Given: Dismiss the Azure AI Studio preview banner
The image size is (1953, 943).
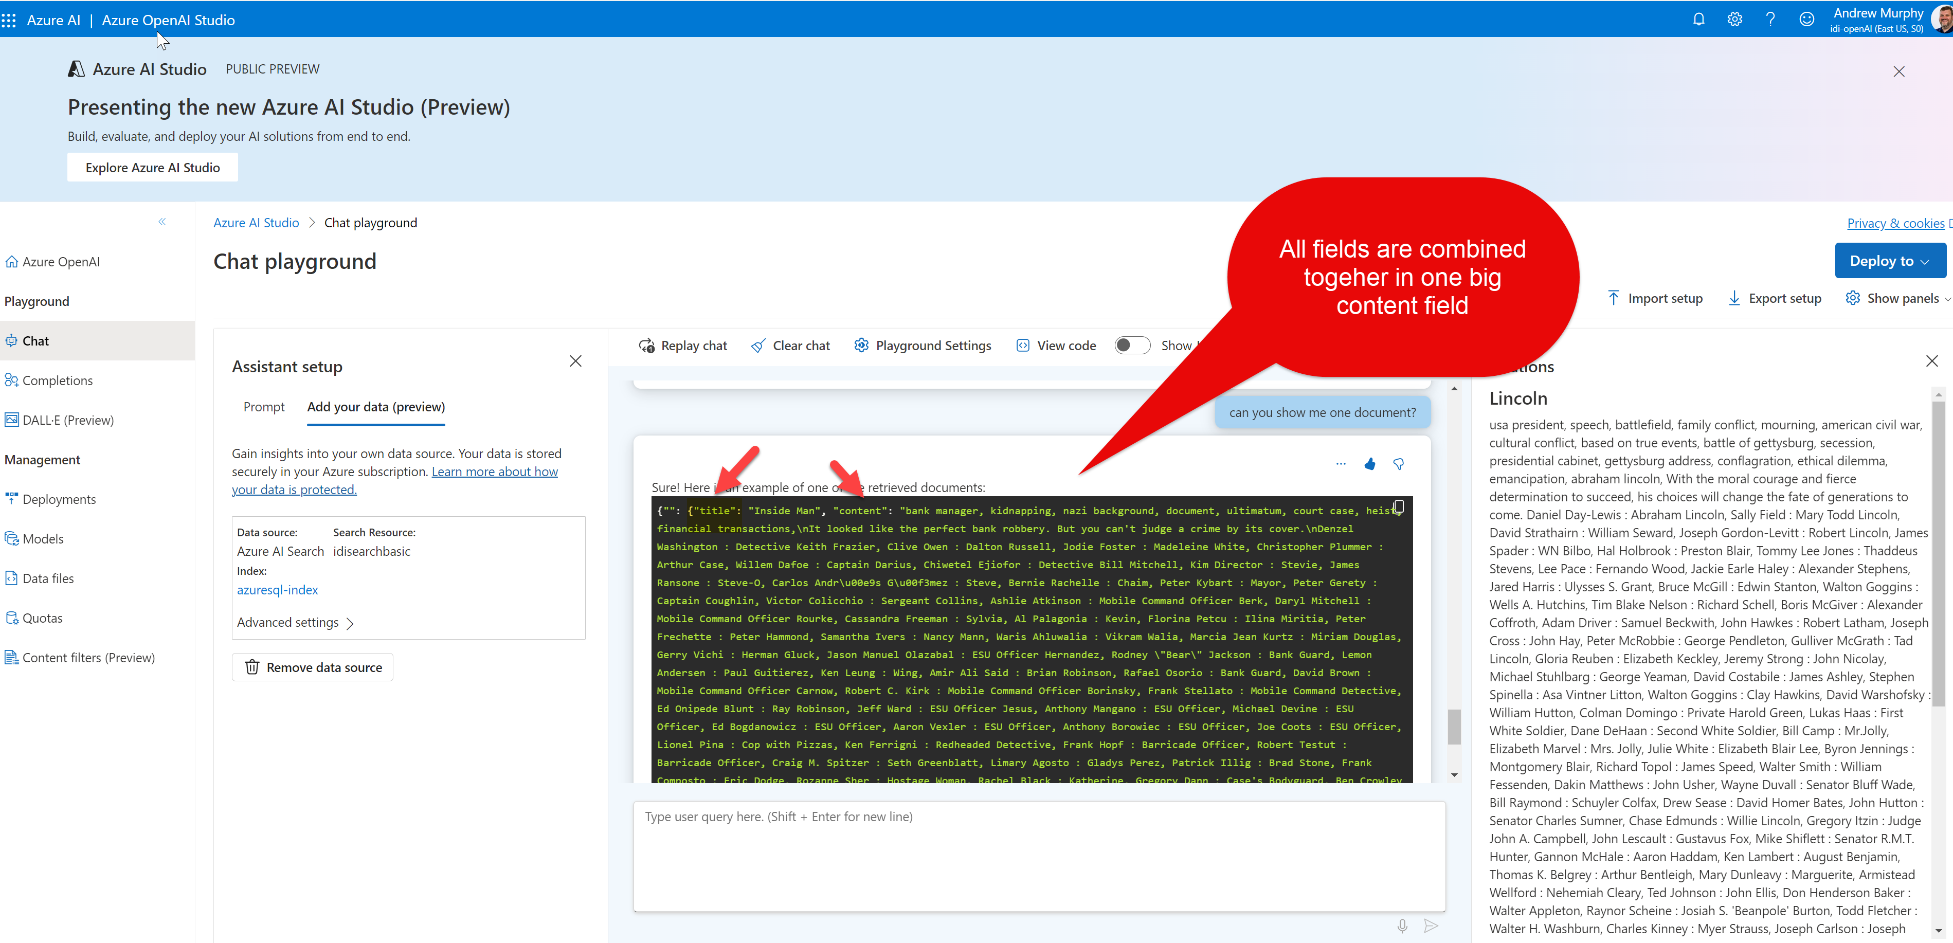Looking at the screenshot, I should [1898, 71].
